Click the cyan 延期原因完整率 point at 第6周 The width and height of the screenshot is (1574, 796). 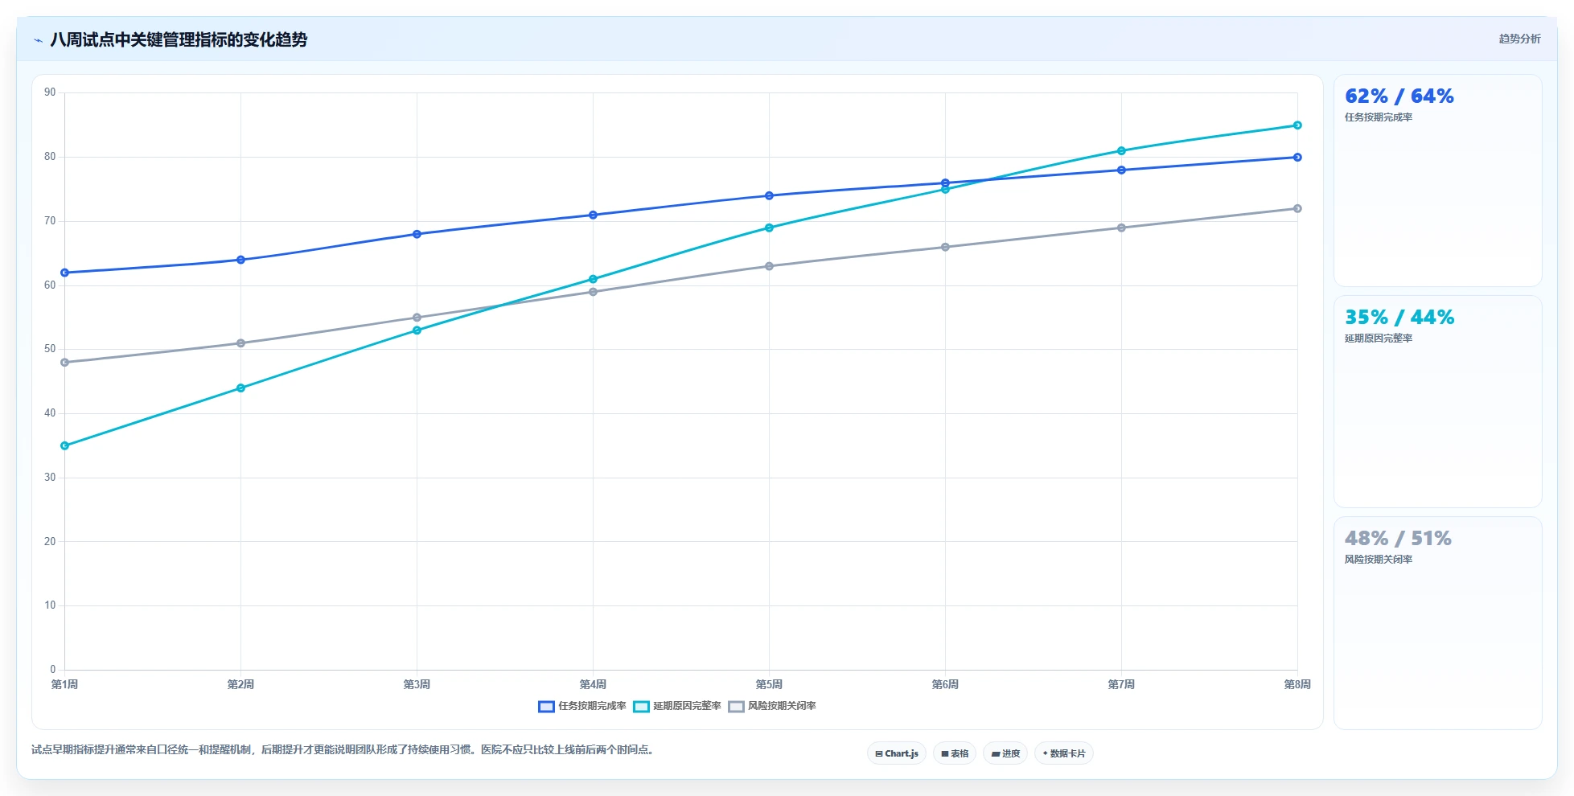tap(945, 190)
